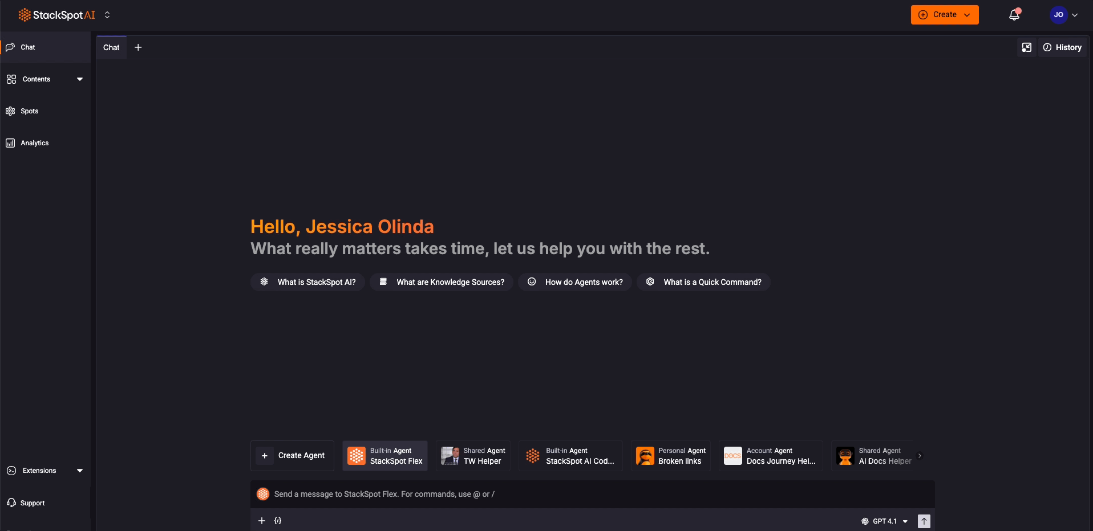Open the History panel
Viewport: 1093px width, 531px height.
pyautogui.click(x=1062, y=48)
